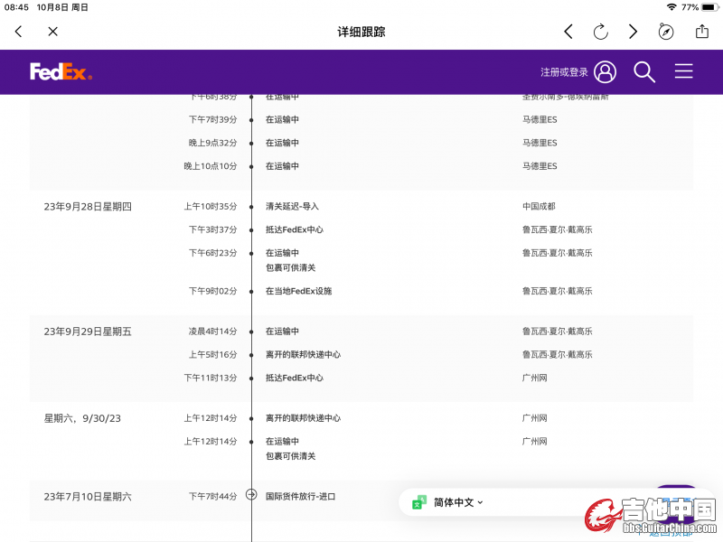Click the 国际货件放行-进口 timeline marker
This screenshot has width=723, height=542.
click(252, 495)
